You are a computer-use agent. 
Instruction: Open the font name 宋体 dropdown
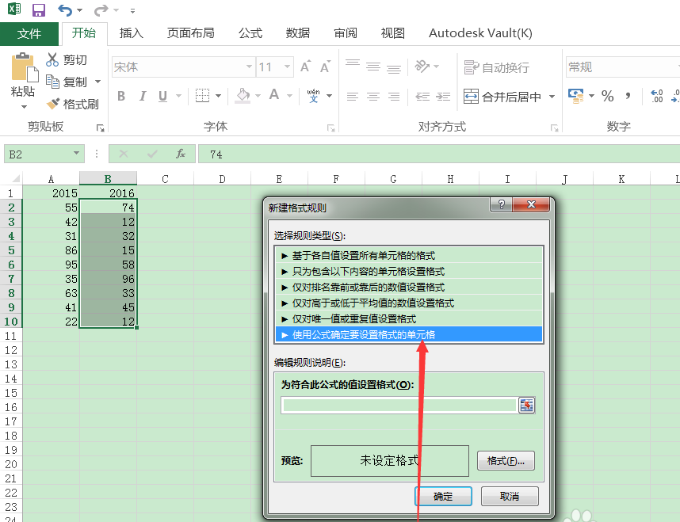[249, 67]
